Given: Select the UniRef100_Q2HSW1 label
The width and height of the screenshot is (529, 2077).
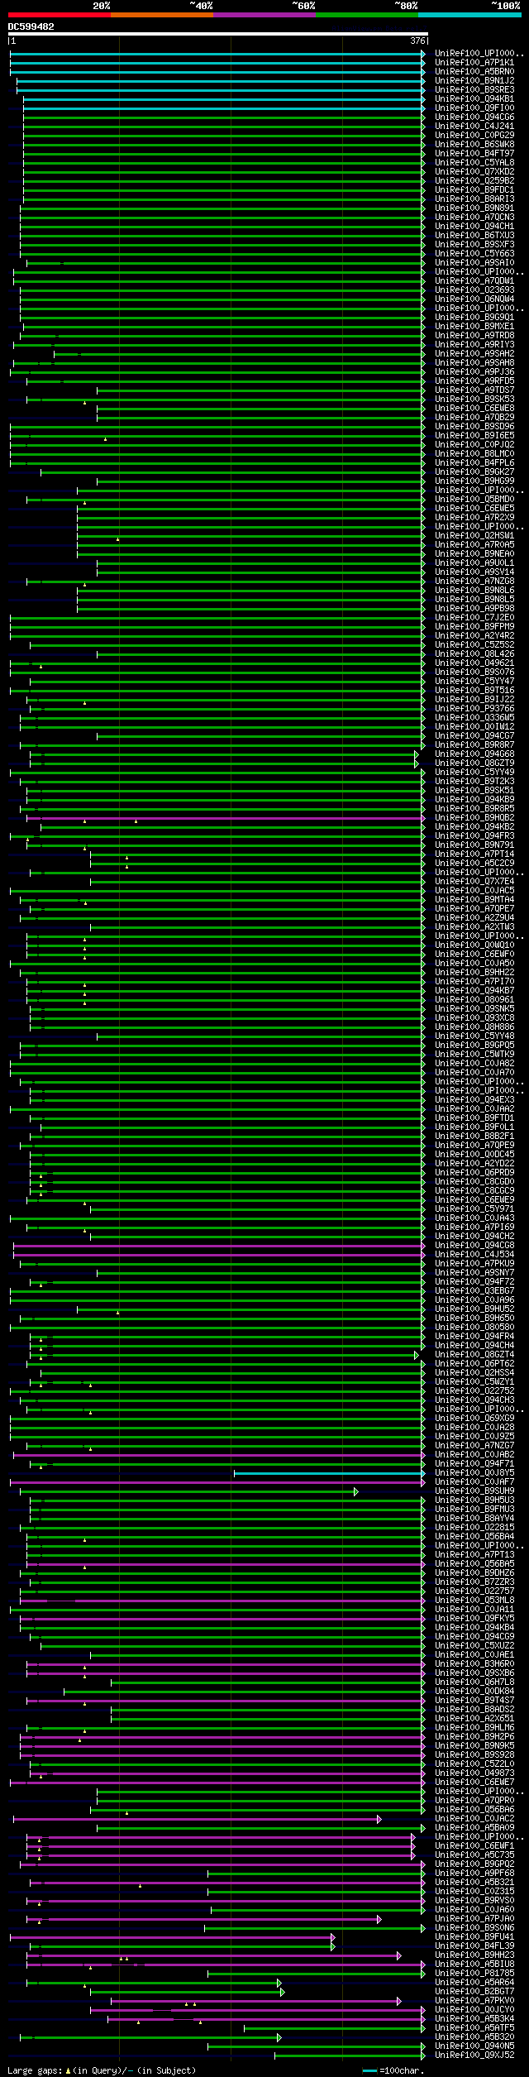Looking at the screenshot, I should click(x=474, y=536).
